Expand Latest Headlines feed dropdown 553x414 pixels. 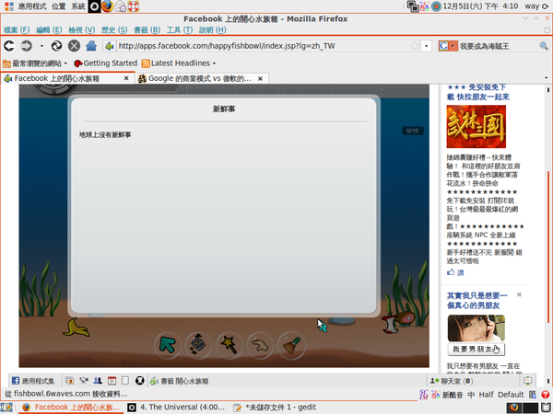click(179, 63)
